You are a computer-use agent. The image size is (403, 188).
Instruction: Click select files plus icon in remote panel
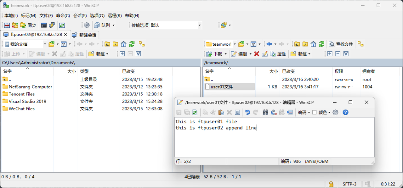coord(330,54)
